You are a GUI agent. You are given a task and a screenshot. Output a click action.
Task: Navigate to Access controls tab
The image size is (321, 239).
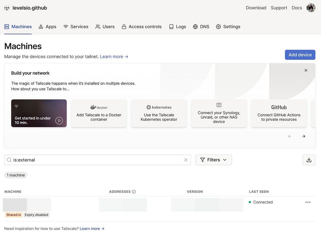pyautogui.click(x=142, y=27)
